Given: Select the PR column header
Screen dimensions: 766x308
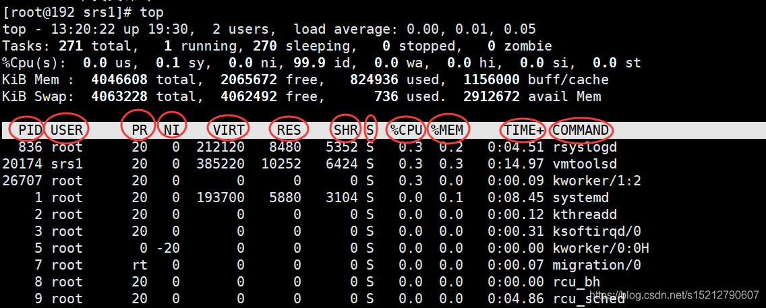Looking at the screenshot, I should pos(139,130).
